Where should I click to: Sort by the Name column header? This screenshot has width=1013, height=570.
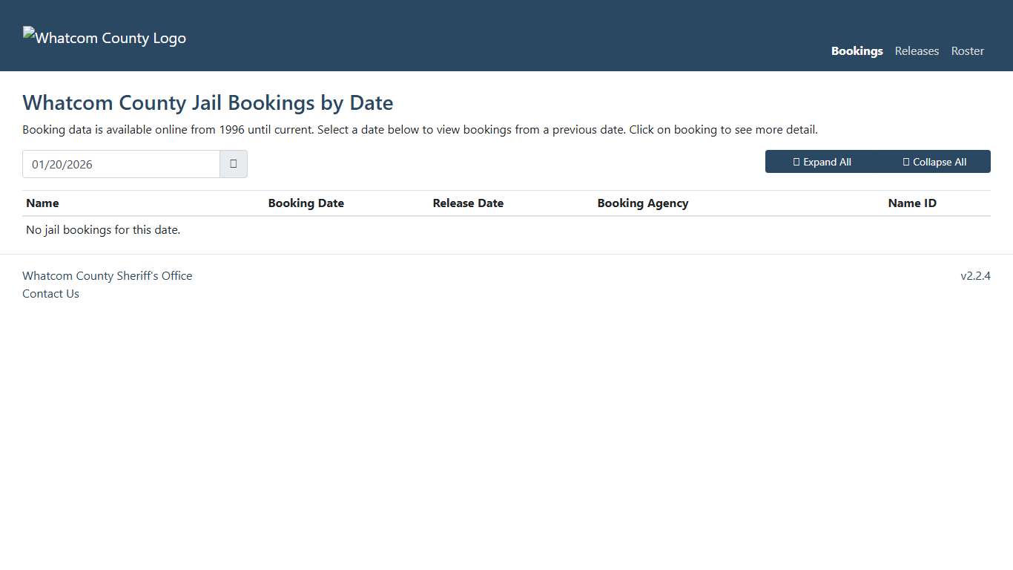click(x=42, y=203)
